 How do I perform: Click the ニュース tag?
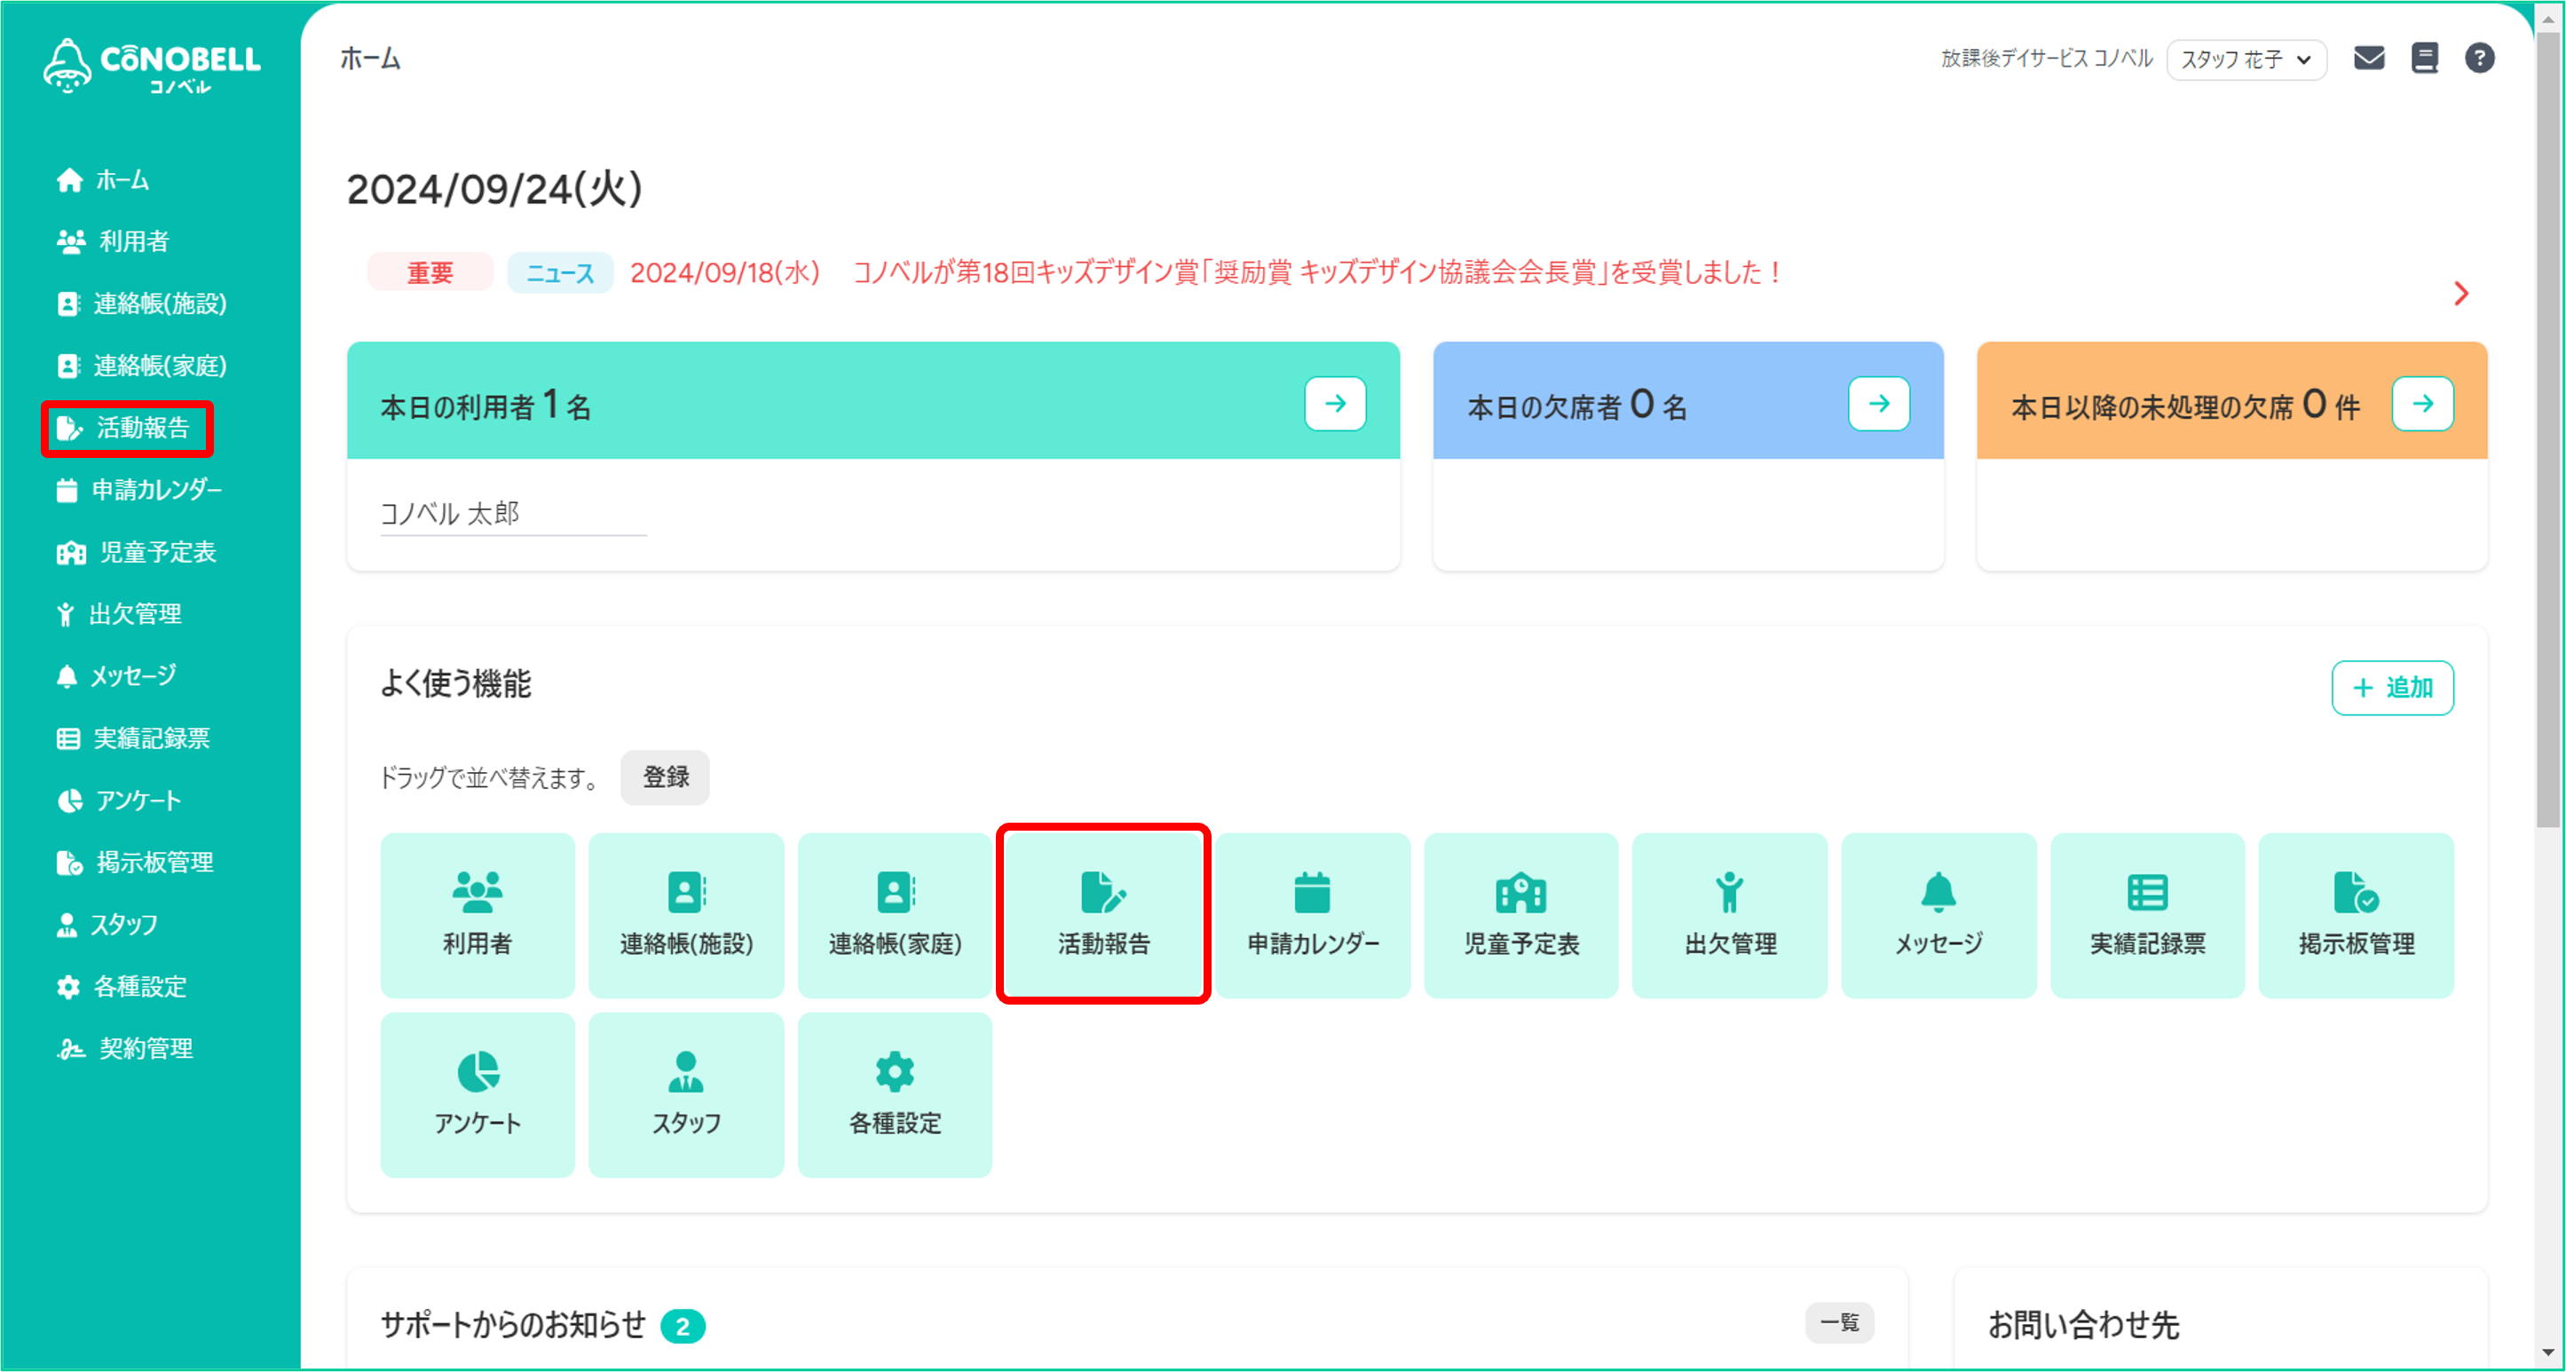560,272
